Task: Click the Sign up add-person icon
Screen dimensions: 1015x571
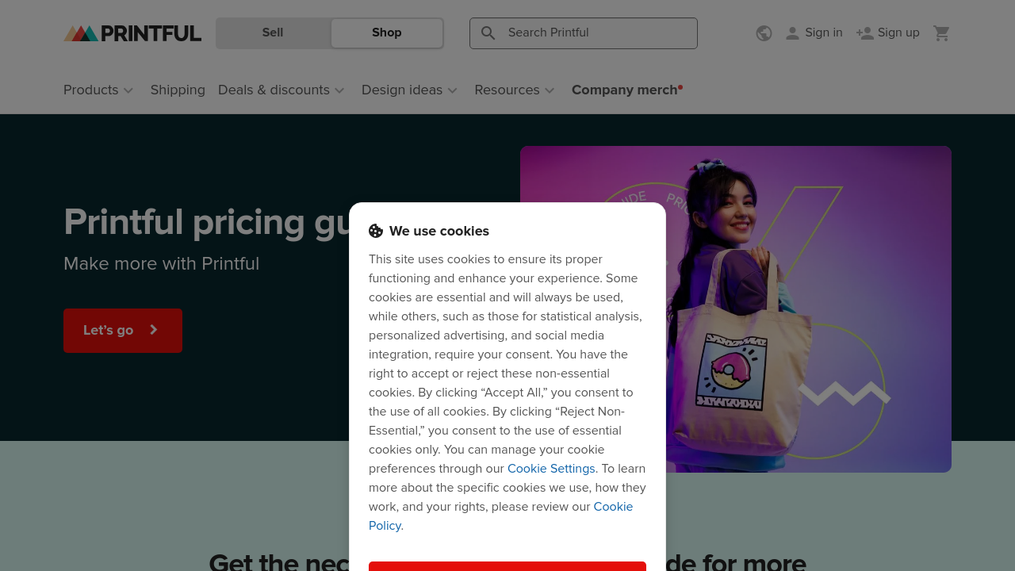Action: [865, 33]
